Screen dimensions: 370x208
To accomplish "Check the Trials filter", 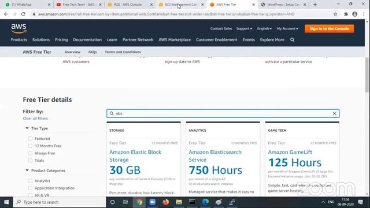I will [x=30, y=161].
